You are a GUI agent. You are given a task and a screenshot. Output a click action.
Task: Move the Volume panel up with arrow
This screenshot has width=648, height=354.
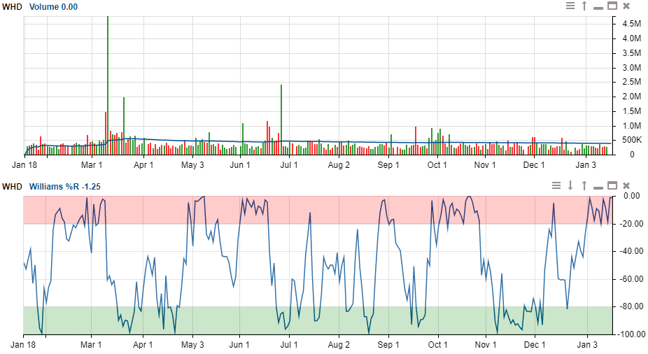[584, 6]
